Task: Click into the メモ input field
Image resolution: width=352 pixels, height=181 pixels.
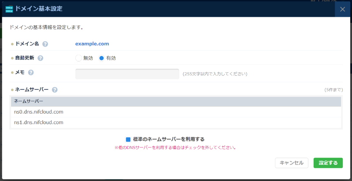Action: point(127,74)
